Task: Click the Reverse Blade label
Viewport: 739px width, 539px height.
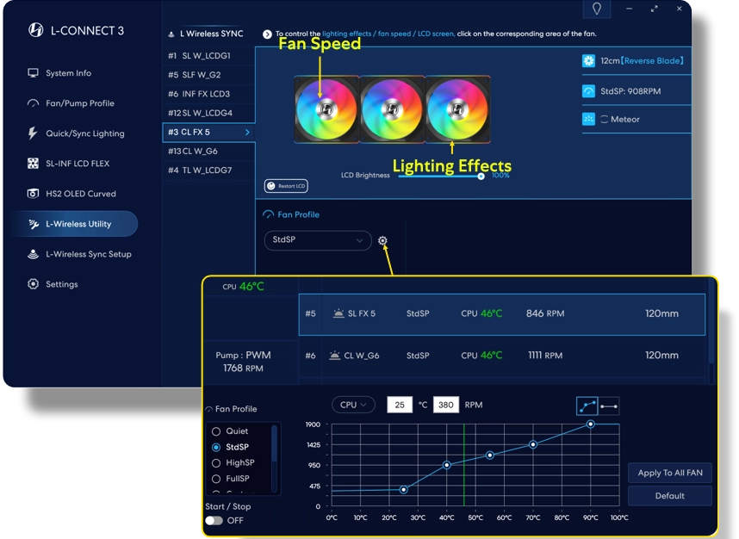Action: (x=652, y=61)
